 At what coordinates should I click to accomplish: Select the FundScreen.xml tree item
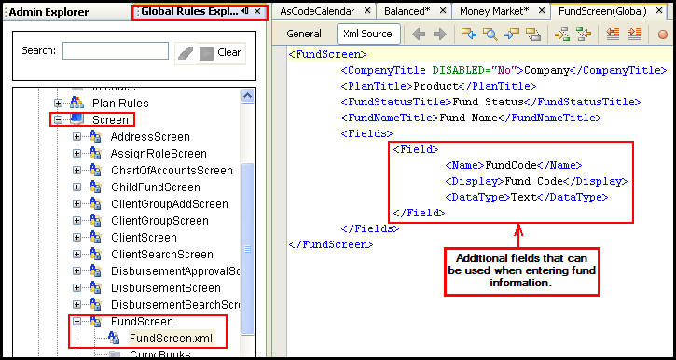point(172,339)
